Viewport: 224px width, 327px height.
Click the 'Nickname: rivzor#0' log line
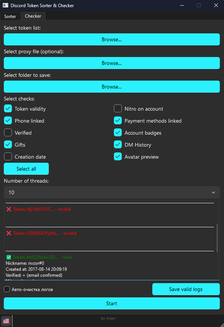(25, 263)
